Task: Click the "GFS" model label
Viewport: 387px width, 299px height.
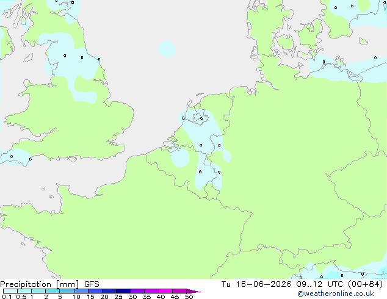Action: point(92,284)
